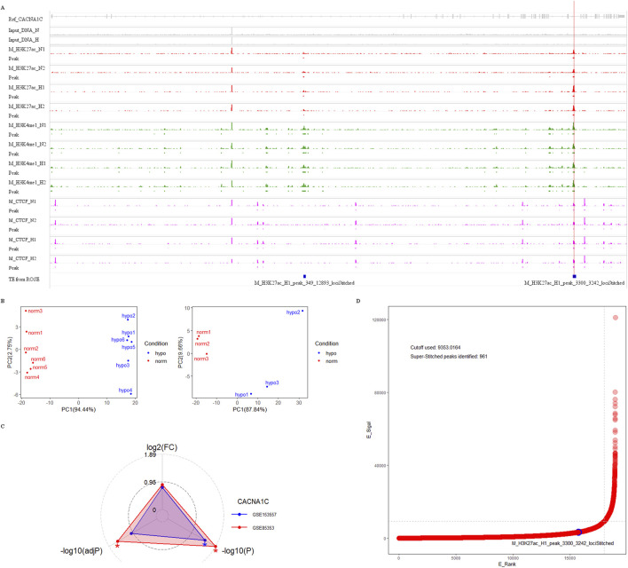The height and width of the screenshot is (568, 628).
Task: Click the blue circled point on enhancer rank curve
Action: 578,532
